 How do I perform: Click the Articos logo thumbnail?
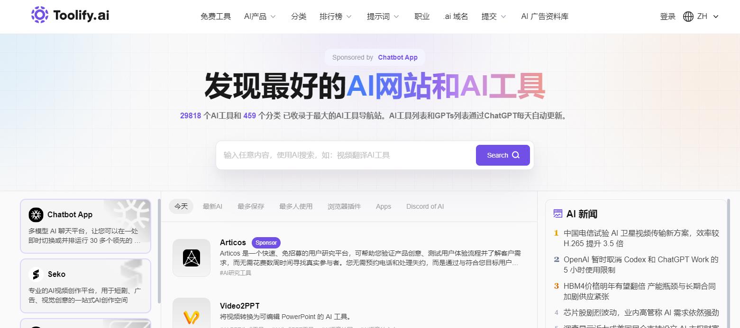coord(192,258)
